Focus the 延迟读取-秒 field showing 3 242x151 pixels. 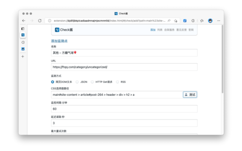click(x=124, y=123)
